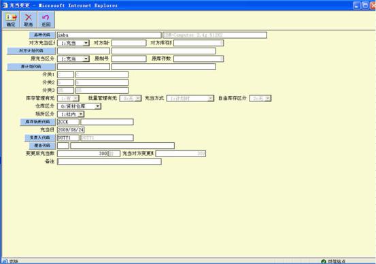The width and height of the screenshot is (376, 264).
Task: Click the 对方制 input field
Action: (x=129, y=43)
